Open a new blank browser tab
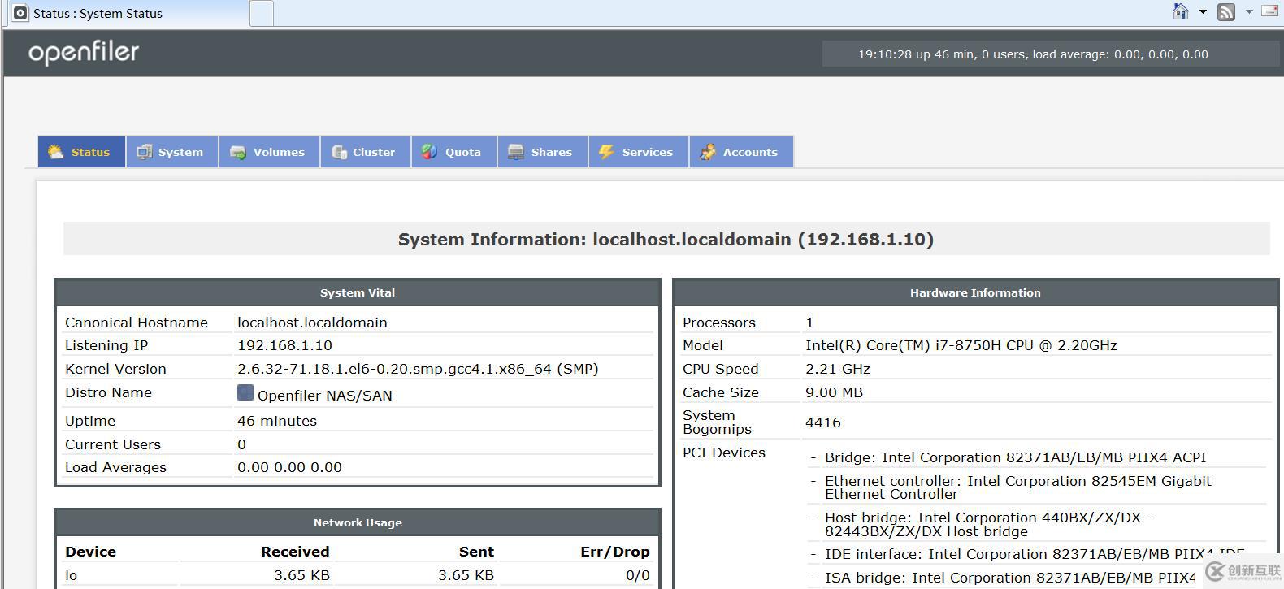Screen dimensions: 1284x589 coord(261,14)
